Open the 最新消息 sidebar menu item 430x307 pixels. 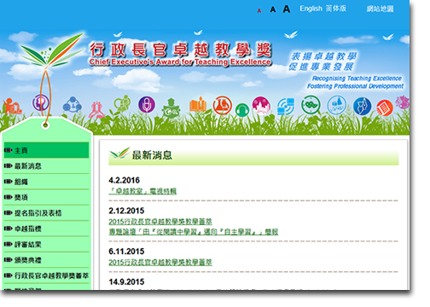[46, 166]
